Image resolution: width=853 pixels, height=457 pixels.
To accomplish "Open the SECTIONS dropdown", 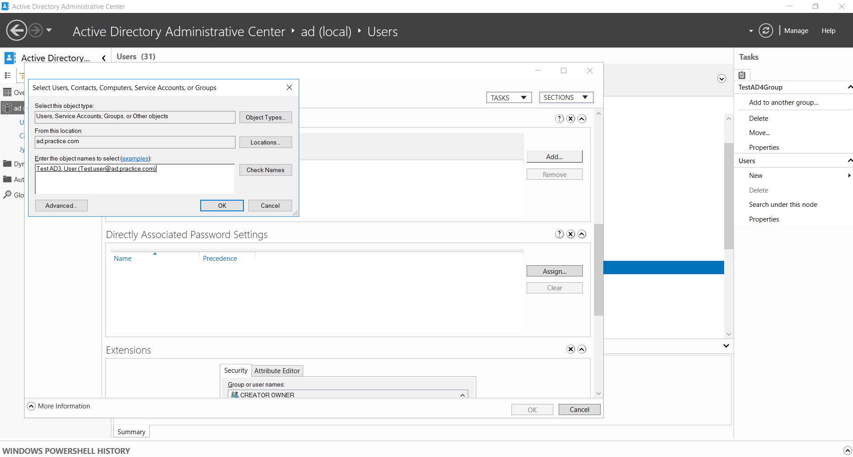I will coord(566,97).
